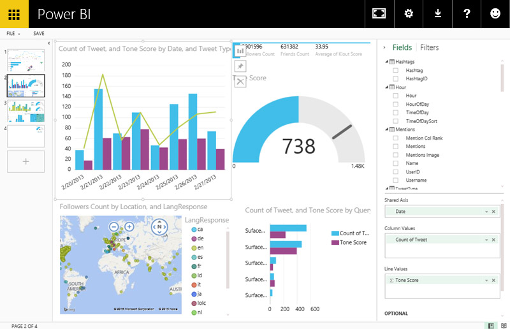Select Average of Klout Score 33.95
Screen dimensions: 510x329
click(322, 47)
